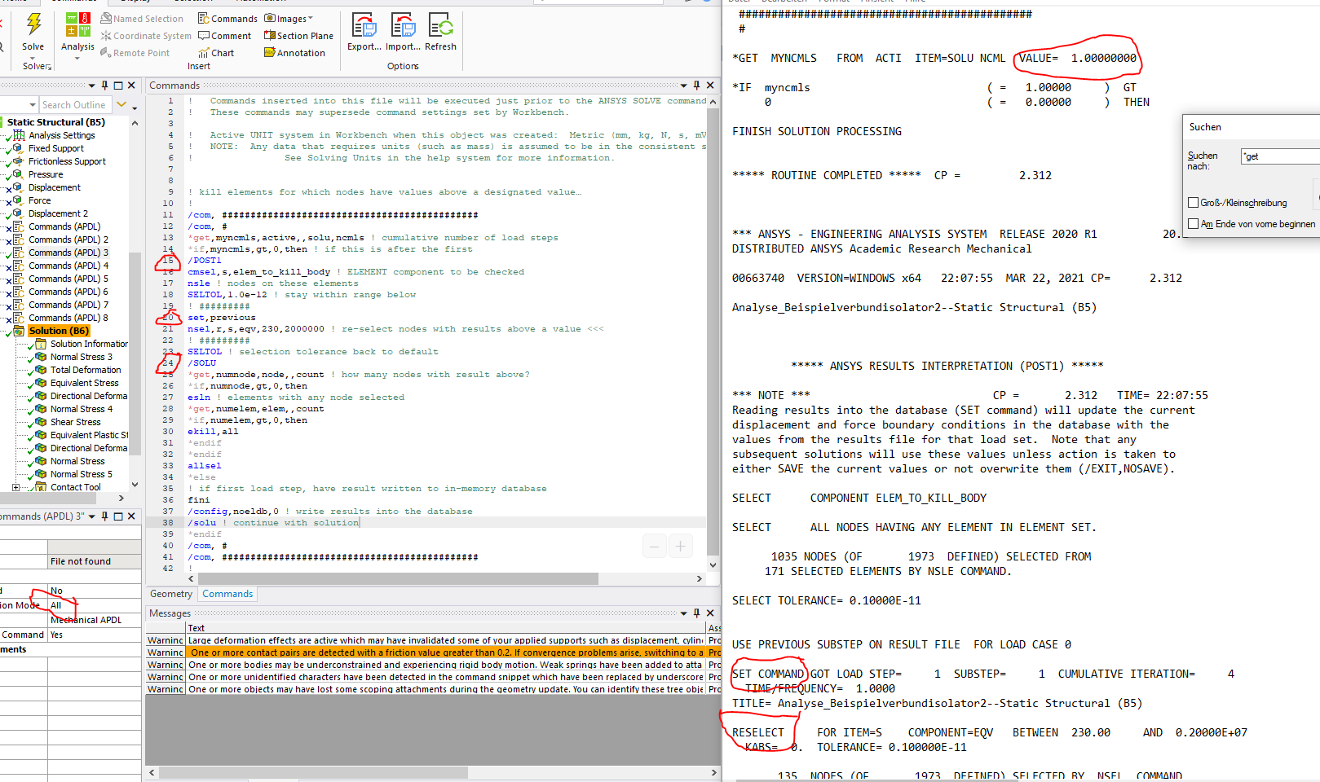Open the details panel options dropdown
This screenshot has width=1320, height=782.
click(91, 516)
